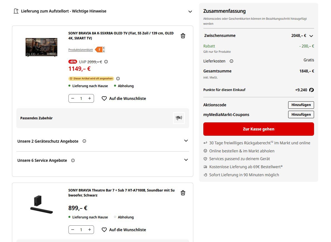Image resolution: width=331 pixels, height=242 pixels.
Task: Decrease soundbar quantity with minus
Action: click(x=73, y=230)
